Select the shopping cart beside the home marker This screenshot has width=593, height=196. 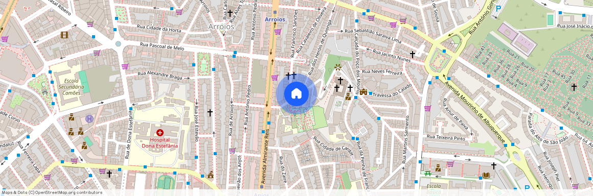point(275,78)
